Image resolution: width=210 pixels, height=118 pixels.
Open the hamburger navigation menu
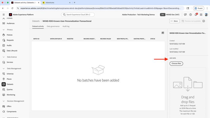(4, 15)
